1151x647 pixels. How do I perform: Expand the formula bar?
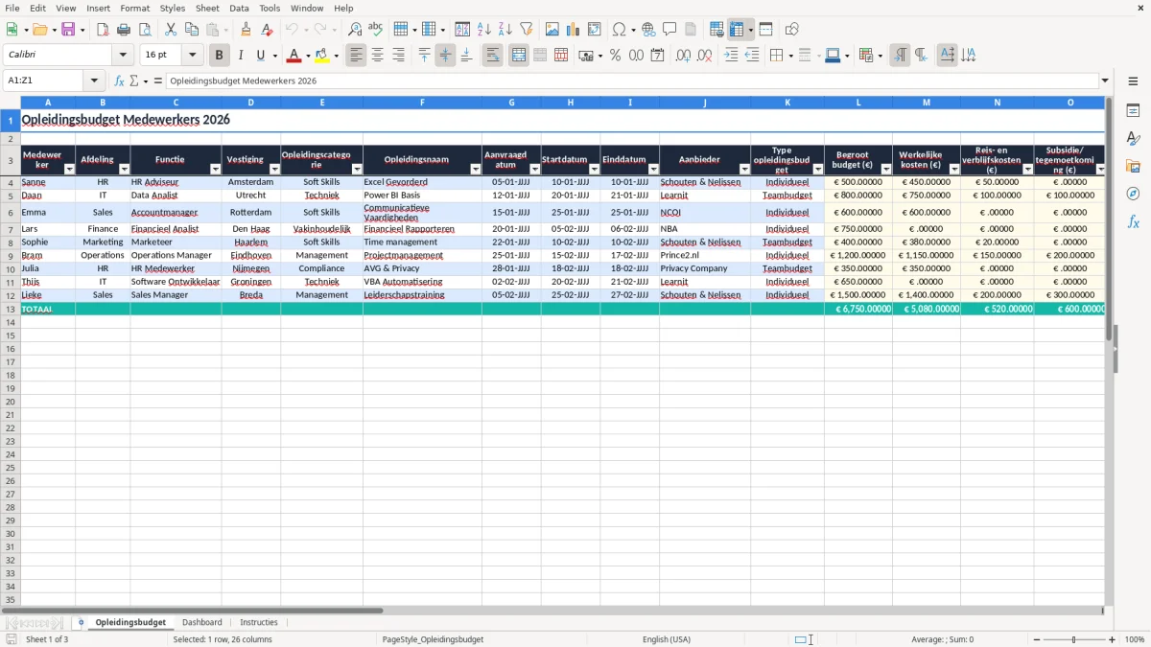1105,81
